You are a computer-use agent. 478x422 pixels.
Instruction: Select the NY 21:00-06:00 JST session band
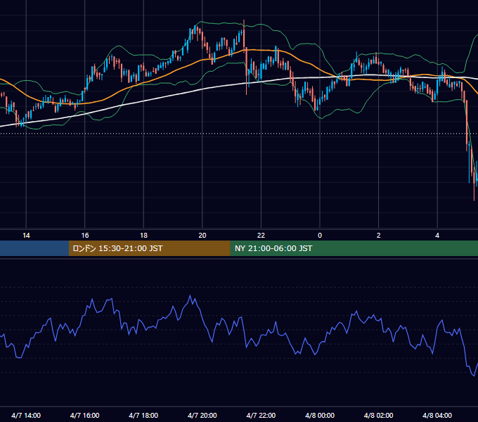click(x=354, y=248)
